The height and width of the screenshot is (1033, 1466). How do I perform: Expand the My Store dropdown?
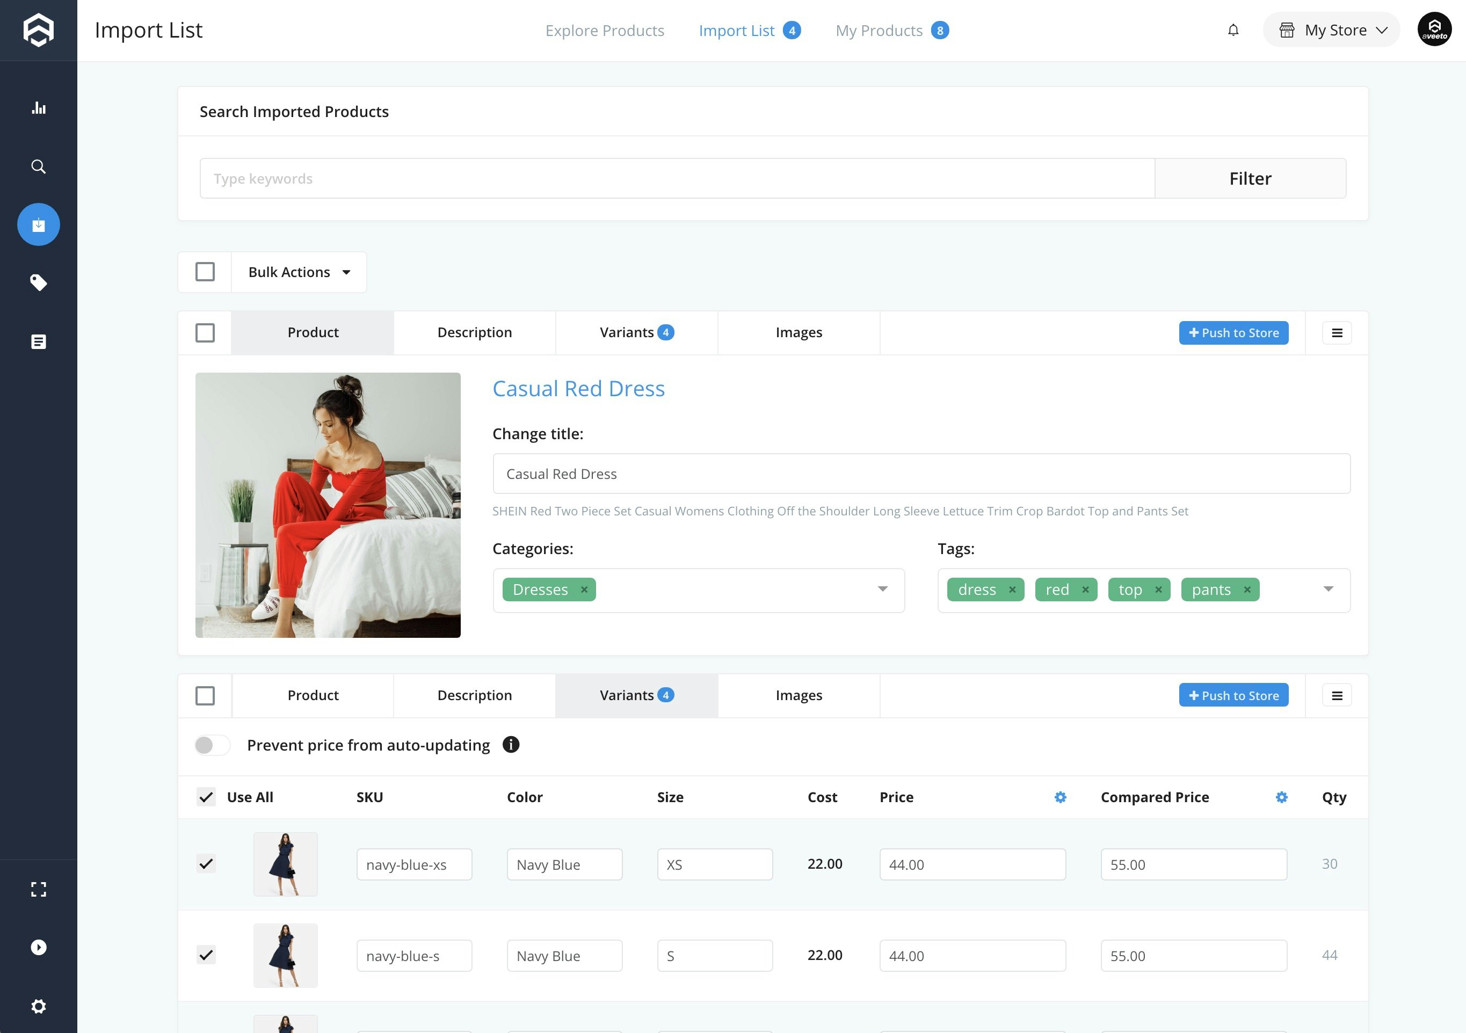[x=1332, y=30]
